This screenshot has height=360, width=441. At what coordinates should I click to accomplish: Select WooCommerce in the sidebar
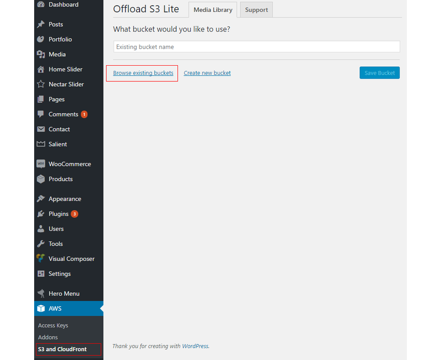(70, 164)
